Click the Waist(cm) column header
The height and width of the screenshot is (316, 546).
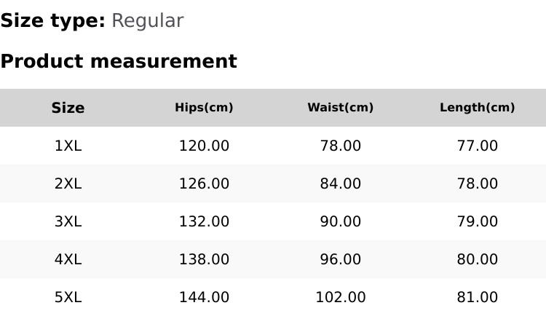point(340,108)
